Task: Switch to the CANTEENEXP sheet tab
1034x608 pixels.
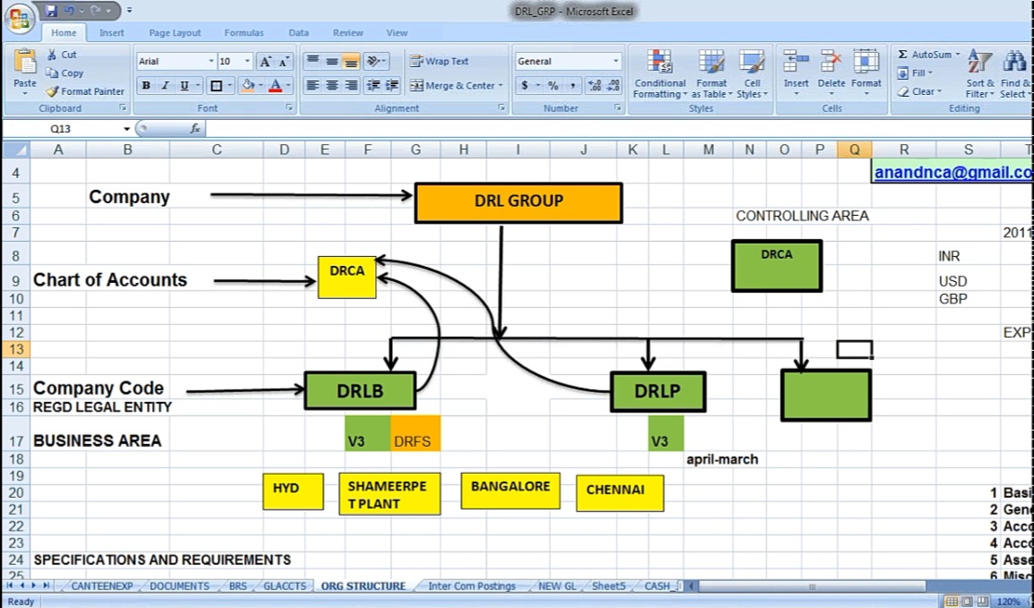Action: click(101, 586)
